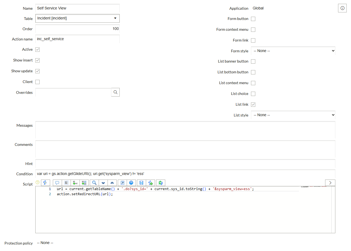Click into the Action name field

(x=77, y=39)
